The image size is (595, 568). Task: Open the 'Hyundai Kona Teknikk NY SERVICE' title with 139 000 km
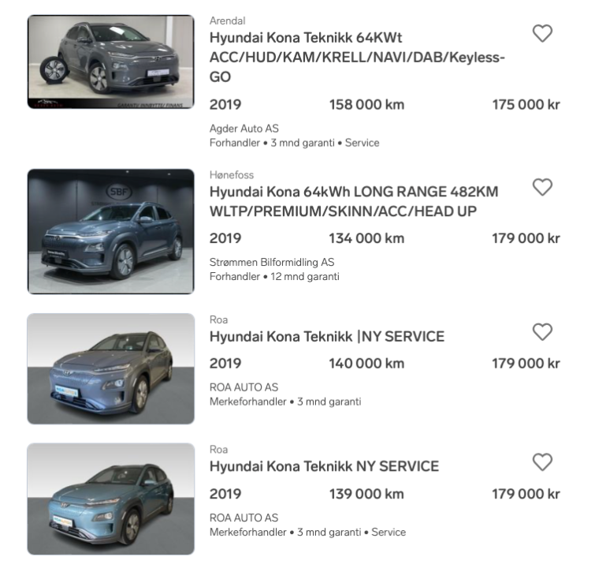(324, 466)
